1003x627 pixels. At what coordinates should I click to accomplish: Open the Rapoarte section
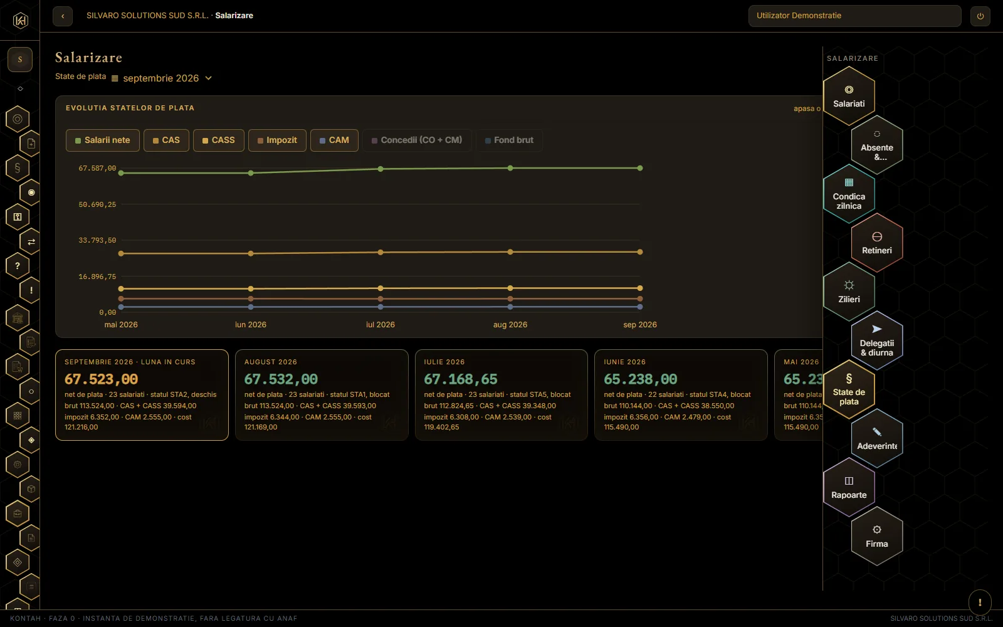[x=849, y=488]
